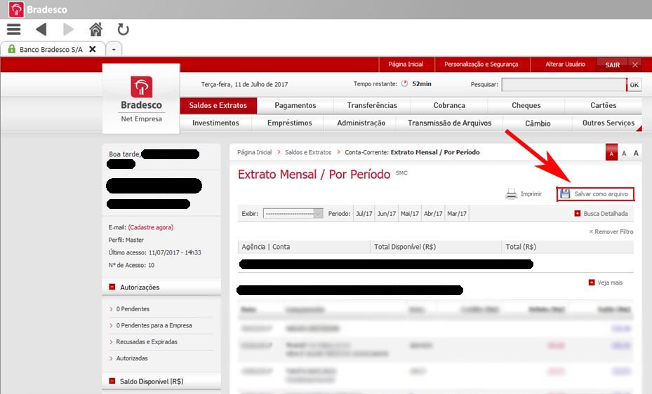Click the Imprimir printer icon
Image resolution: width=652 pixels, height=394 pixels.
click(x=512, y=194)
